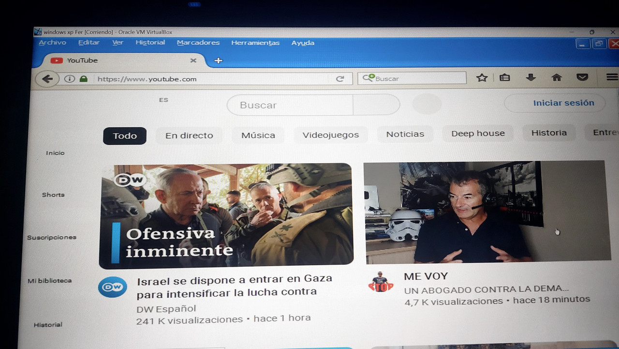Click the green padlock security icon
The width and height of the screenshot is (619, 349).
coord(84,79)
